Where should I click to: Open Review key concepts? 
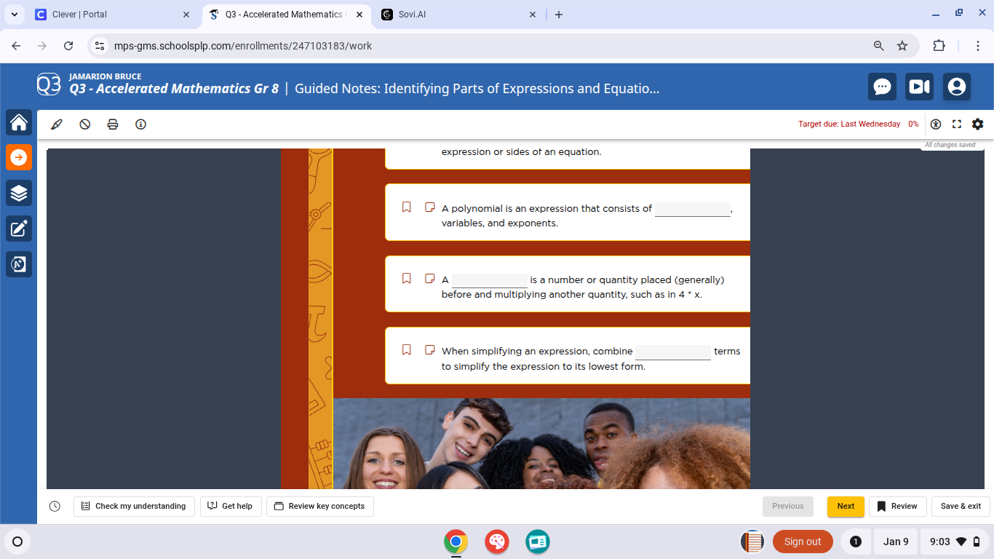(x=320, y=506)
